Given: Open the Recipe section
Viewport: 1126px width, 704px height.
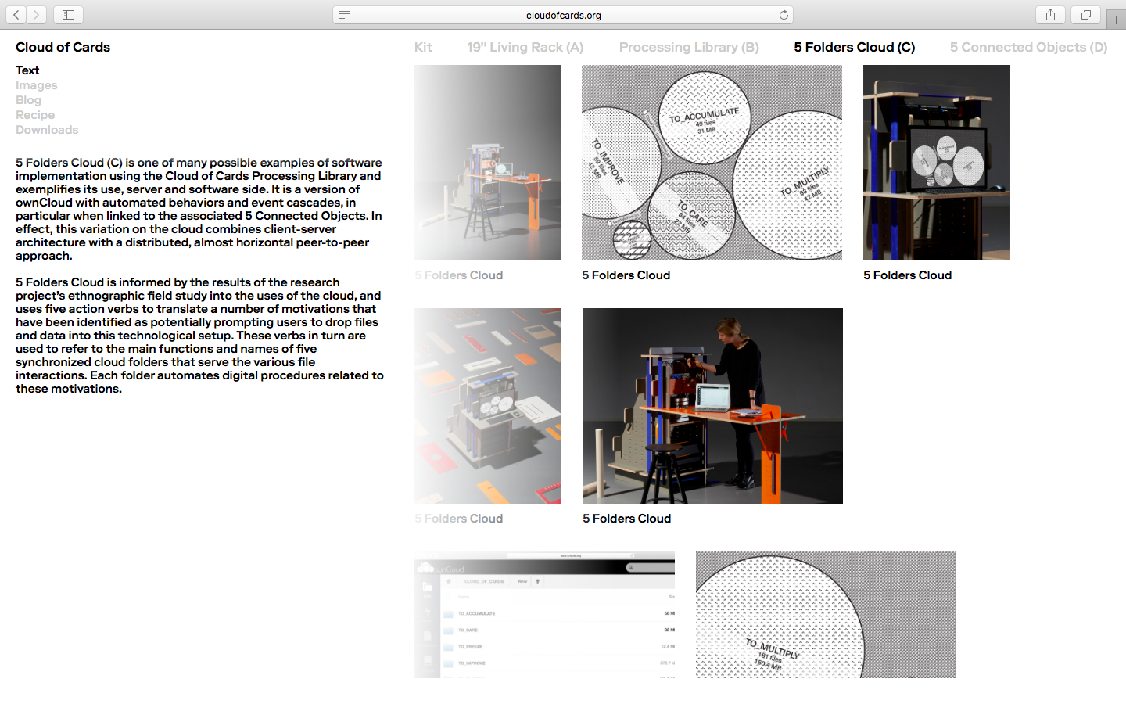Looking at the screenshot, I should [x=35, y=115].
